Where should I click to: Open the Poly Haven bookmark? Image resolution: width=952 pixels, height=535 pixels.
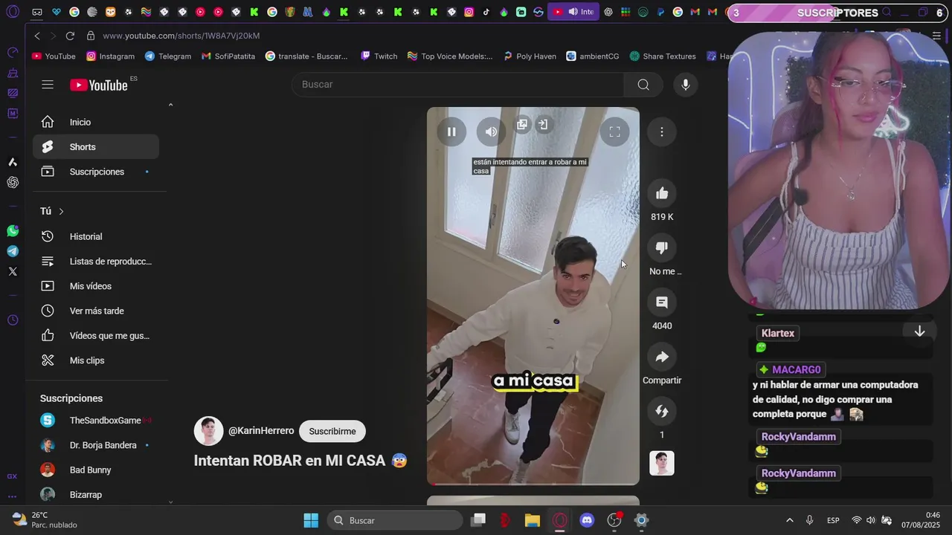tap(530, 56)
